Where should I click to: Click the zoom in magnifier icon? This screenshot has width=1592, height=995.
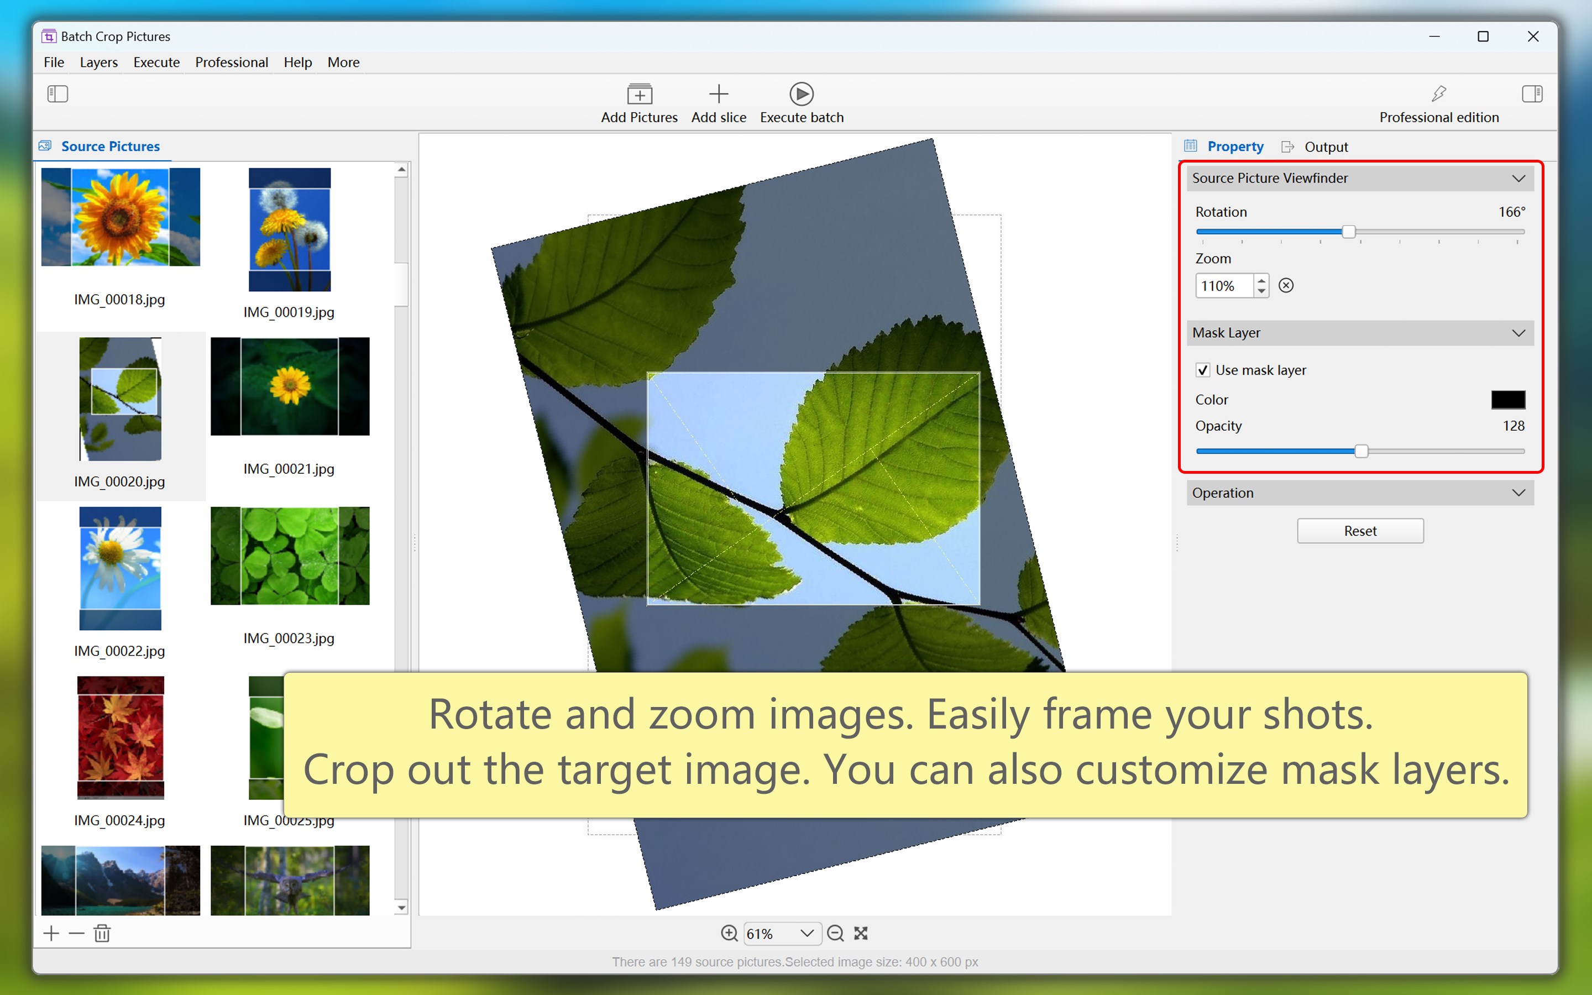tap(728, 933)
